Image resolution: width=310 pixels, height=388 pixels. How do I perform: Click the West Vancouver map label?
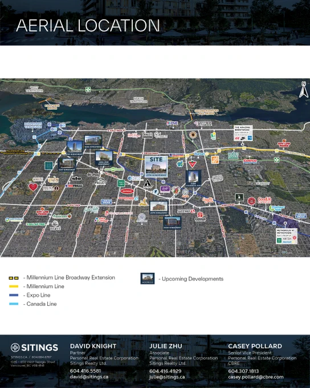34,89
